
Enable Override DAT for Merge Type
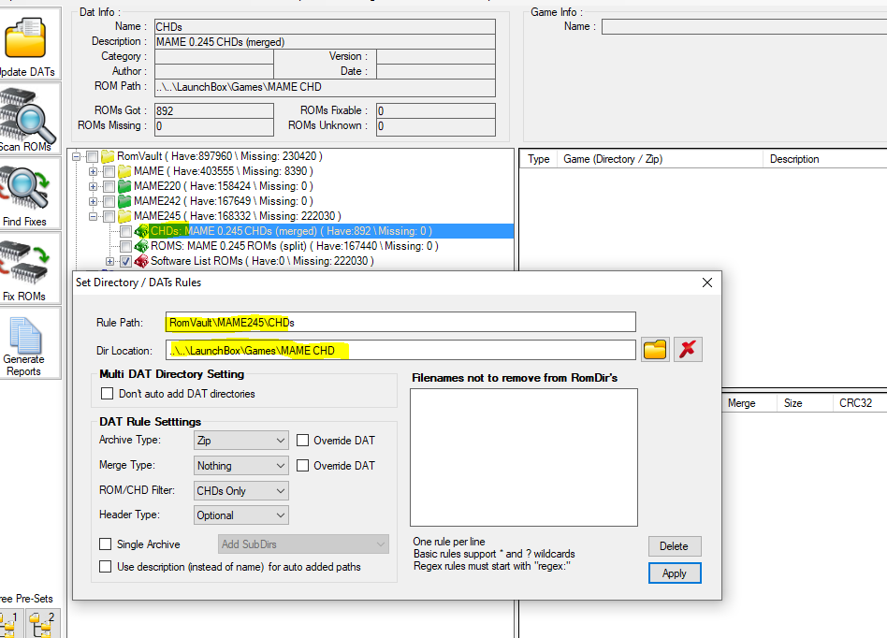coord(302,466)
